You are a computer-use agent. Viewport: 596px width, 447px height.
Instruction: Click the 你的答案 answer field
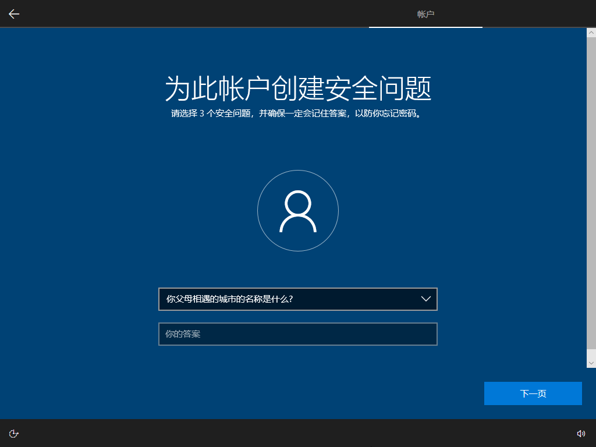pos(297,334)
